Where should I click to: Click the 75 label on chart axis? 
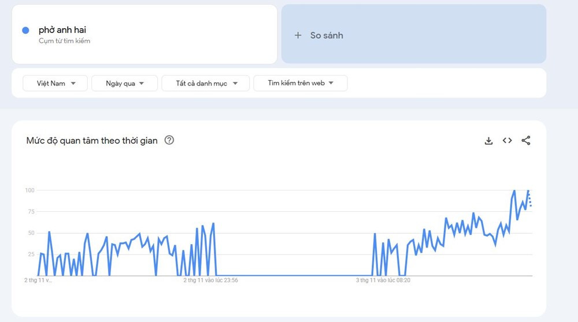(31, 212)
